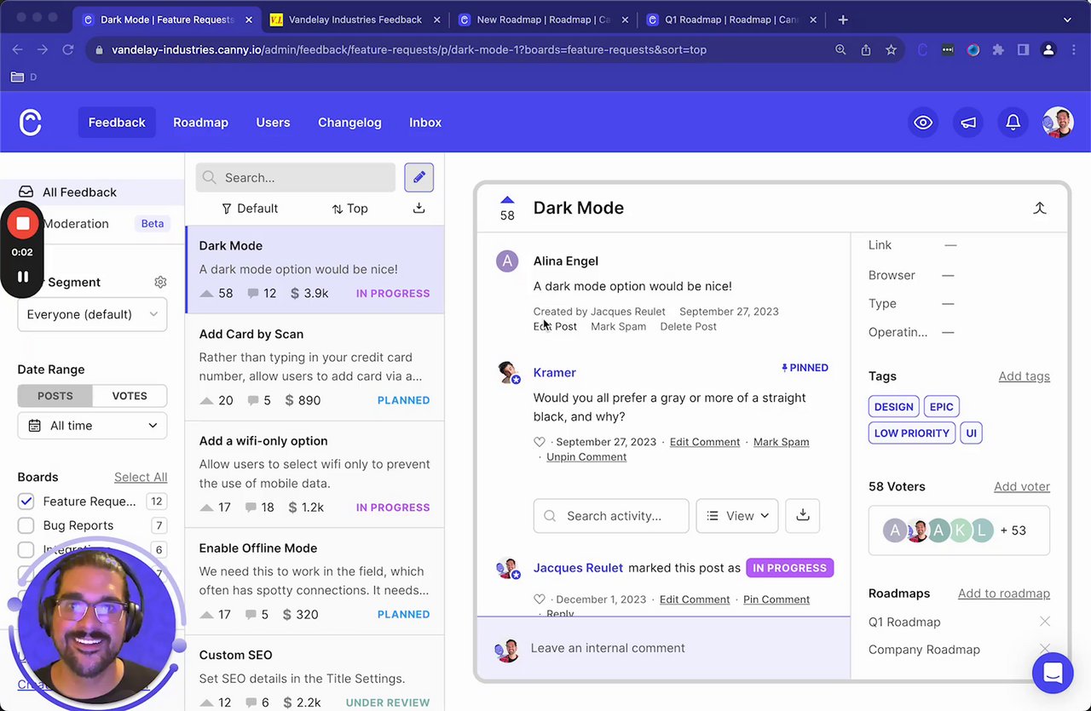The width and height of the screenshot is (1091, 711).
Task: Open the Everyone (default) segment dropdown
Action: point(92,314)
